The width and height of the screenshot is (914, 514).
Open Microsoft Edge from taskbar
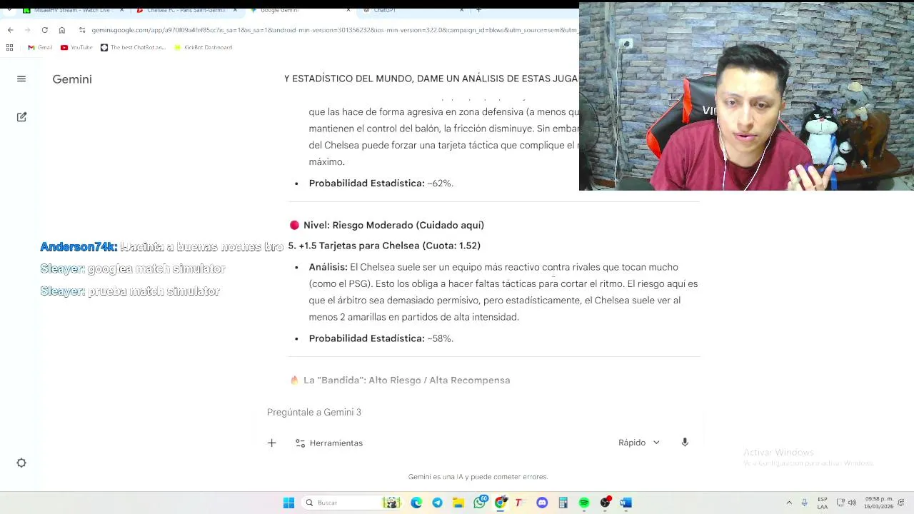[416, 503]
